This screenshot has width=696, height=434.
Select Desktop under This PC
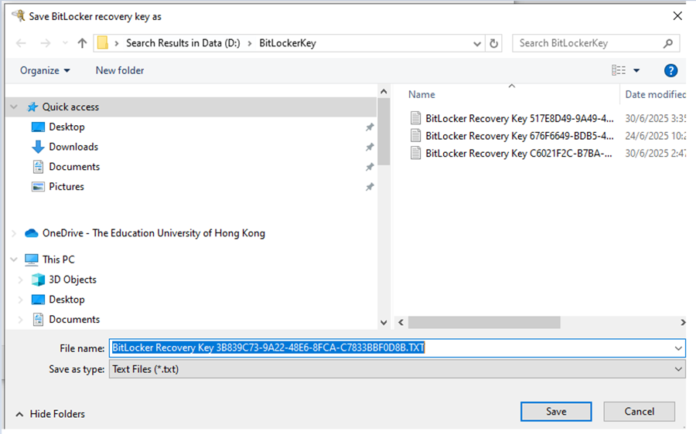click(x=67, y=300)
